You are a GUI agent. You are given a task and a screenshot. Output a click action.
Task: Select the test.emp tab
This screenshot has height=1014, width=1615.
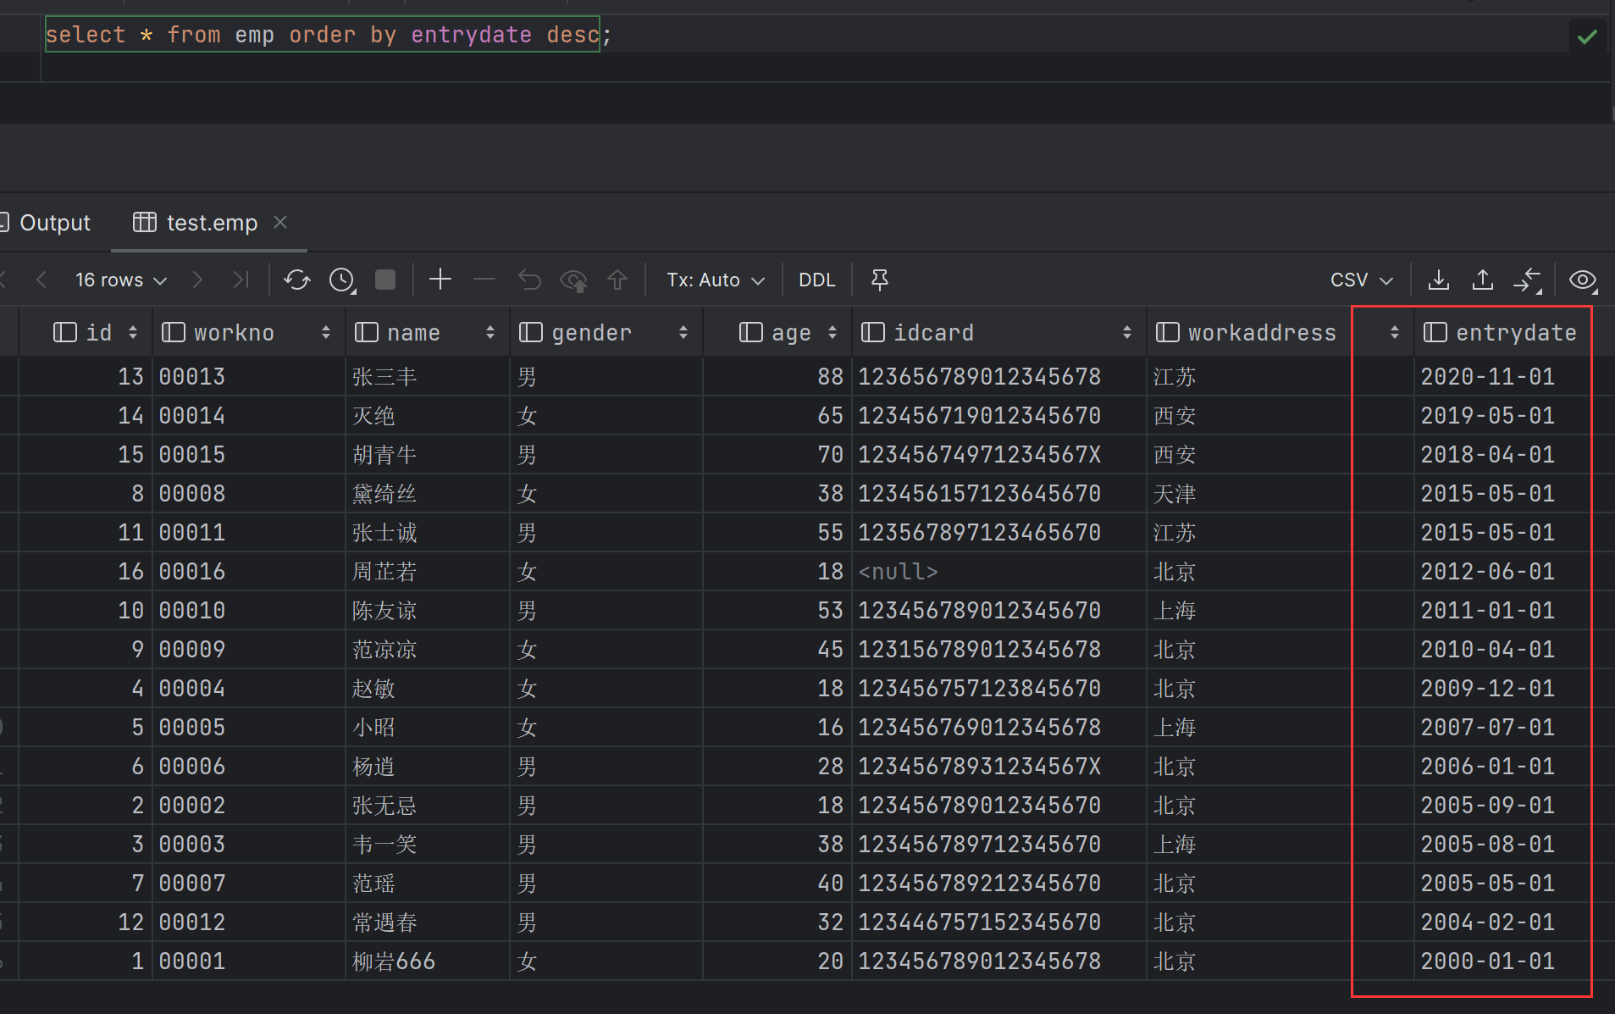pyautogui.click(x=209, y=222)
